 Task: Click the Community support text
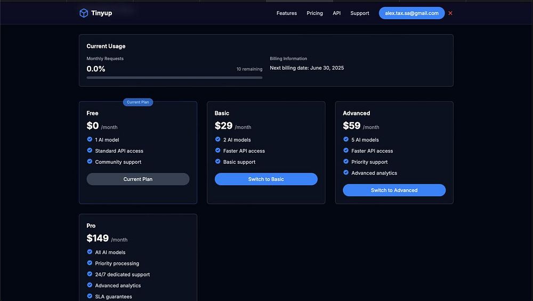tap(118, 162)
